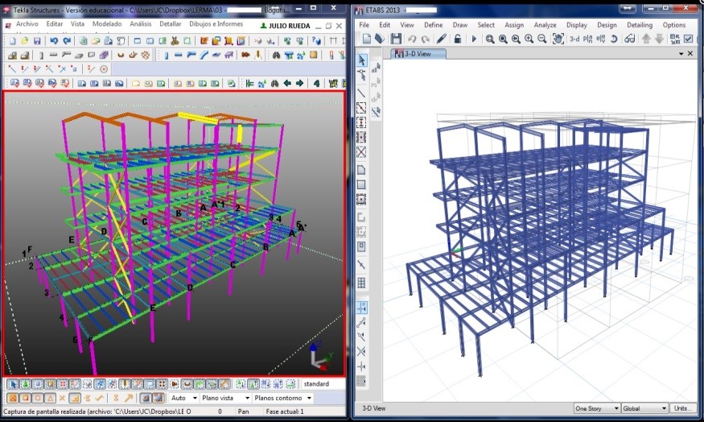
Task: Click the Pan status bar entry
Action: click(x=243, y=412)
